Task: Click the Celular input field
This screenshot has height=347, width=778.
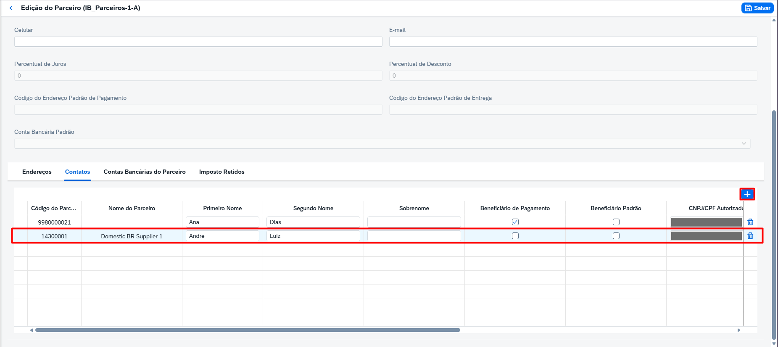Action: 198,42
